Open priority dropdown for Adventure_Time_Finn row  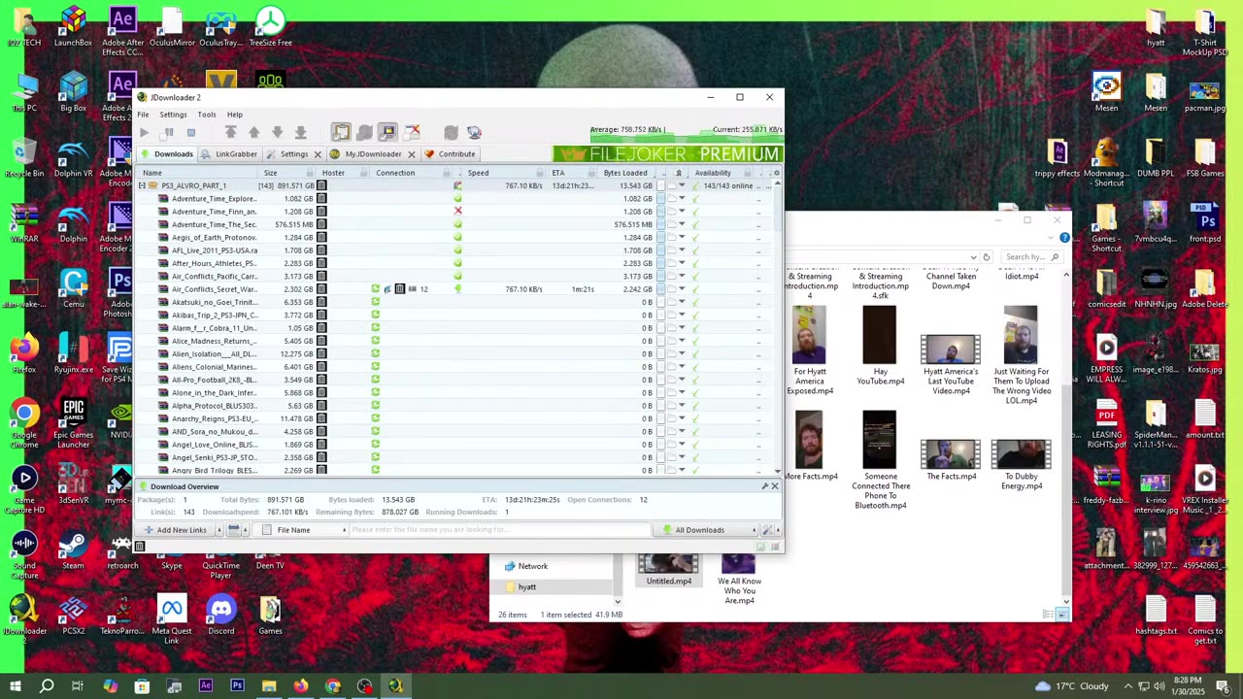coord(681,212)
